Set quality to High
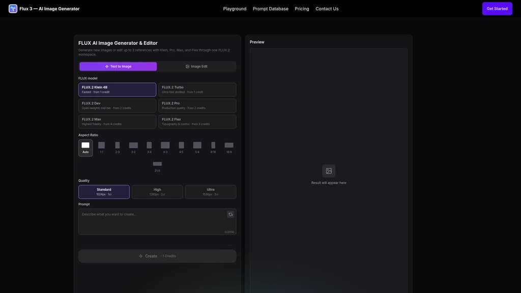The width and height of the screenshot is (521, 293). [x=157, y=192]
